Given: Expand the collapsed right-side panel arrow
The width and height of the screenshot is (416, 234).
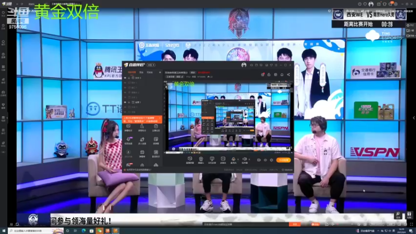Looking at the screenshot, I should tap(413, 118).
